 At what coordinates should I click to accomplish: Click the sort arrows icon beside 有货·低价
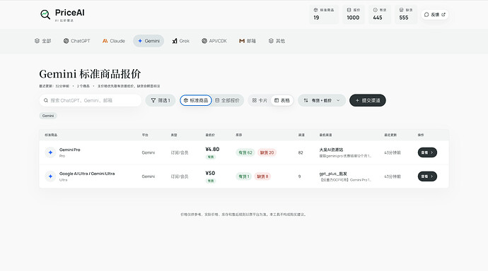306,100
